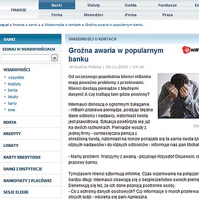Open the Firma tab
The width and height of the screenshot is (199, 199).
(57, 15)
